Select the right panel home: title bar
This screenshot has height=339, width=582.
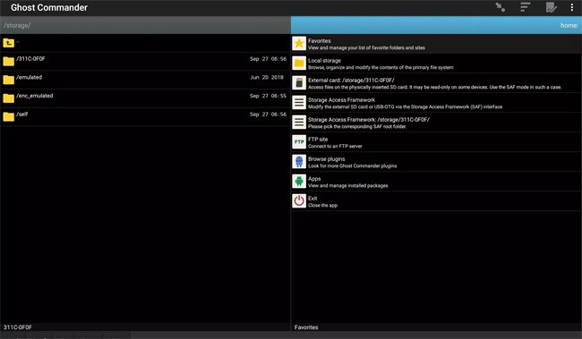[437, 25]
